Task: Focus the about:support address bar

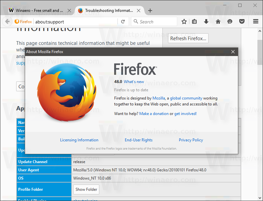Action: tap(76, 22)
